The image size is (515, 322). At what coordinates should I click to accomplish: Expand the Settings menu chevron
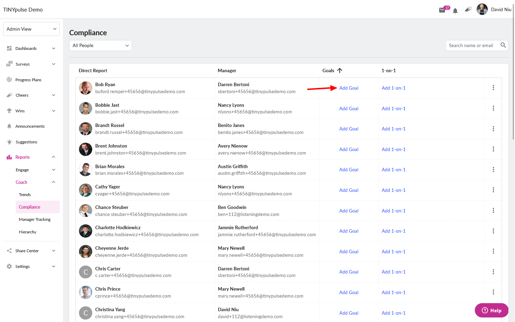54,266
